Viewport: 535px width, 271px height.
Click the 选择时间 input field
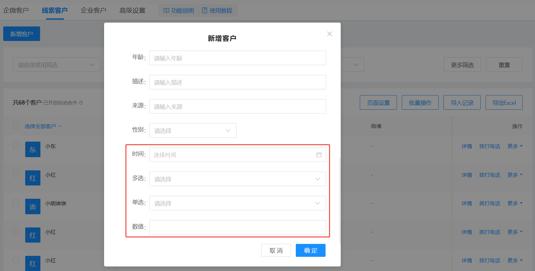point(238,155)
